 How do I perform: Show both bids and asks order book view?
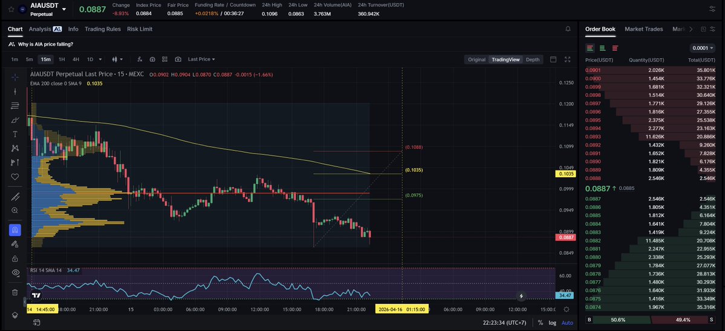tap(590, 48)
